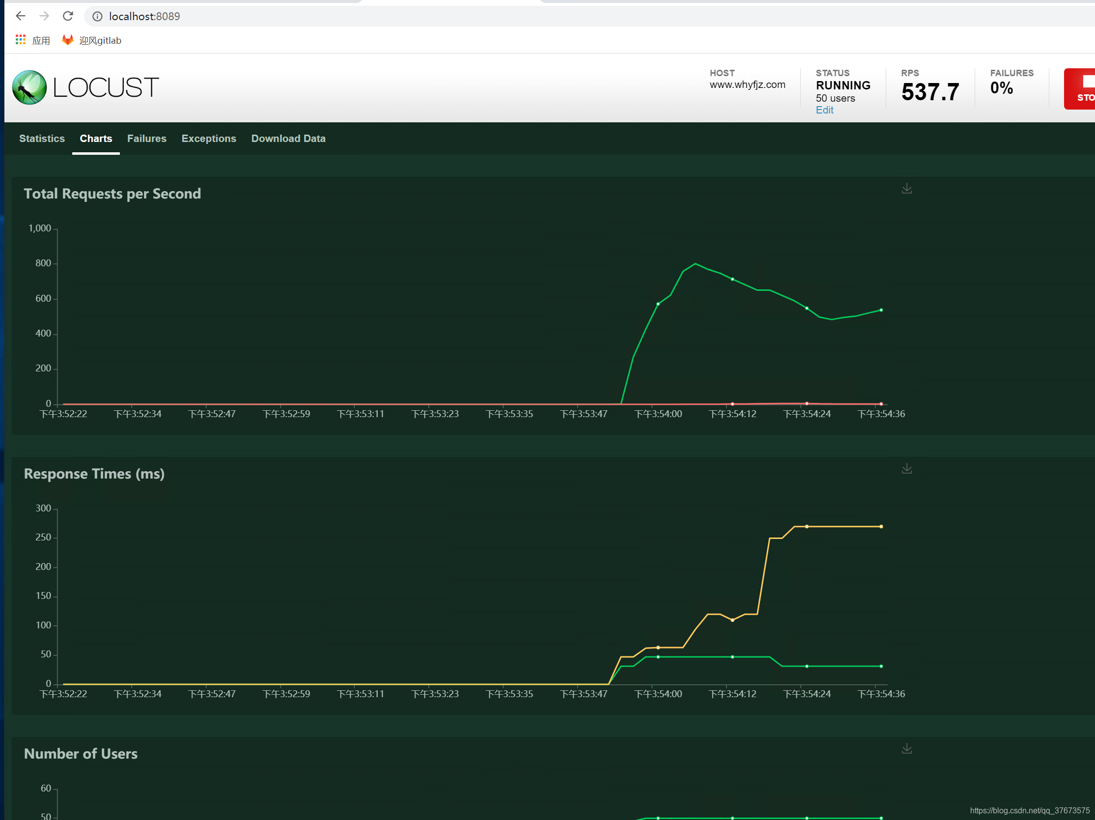Download Total Requests per Second chart image

click(906, 189)
